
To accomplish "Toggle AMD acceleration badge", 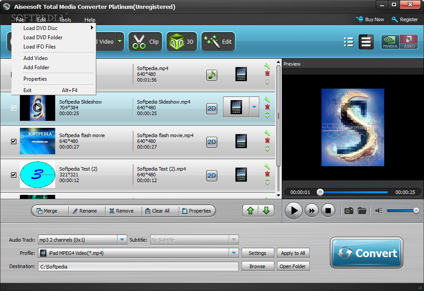I will (x=409, y=42).
